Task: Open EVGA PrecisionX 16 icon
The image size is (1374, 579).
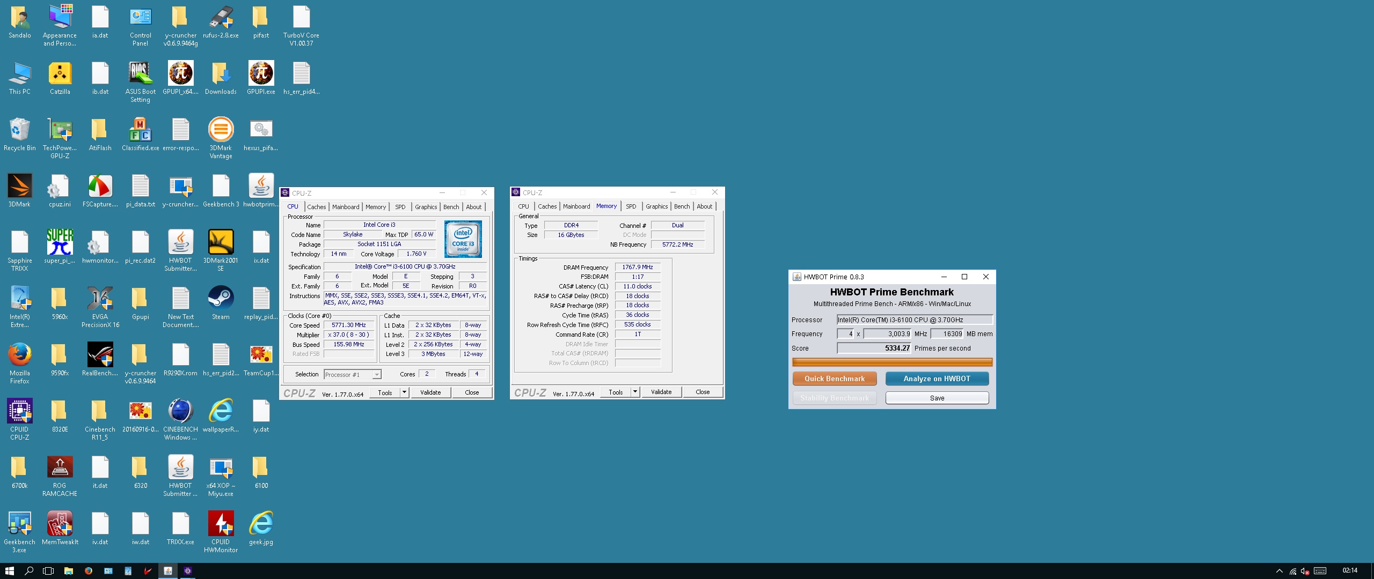Action: (100, 308)
